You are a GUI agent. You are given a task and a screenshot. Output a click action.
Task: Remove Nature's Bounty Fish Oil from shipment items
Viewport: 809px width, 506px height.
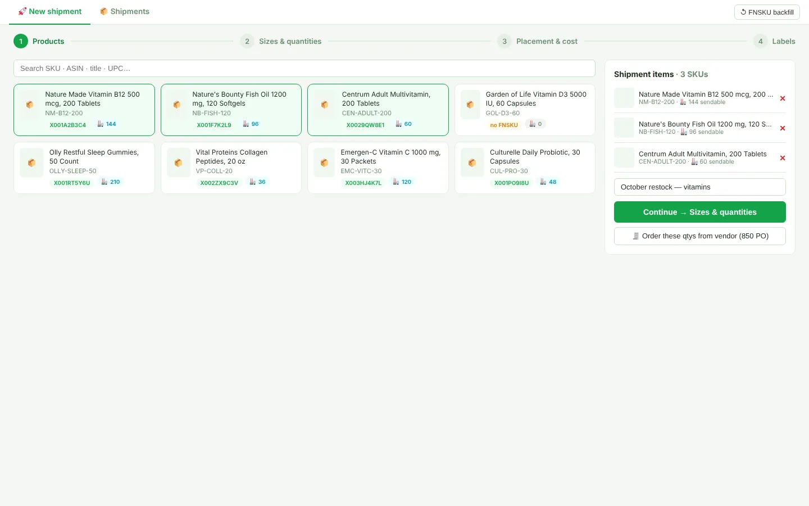pyautogui.click(x=783, y=128)
